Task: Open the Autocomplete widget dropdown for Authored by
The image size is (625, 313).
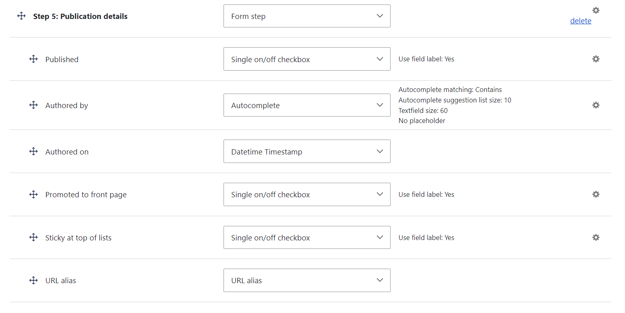Action: [x=307, y=105]
